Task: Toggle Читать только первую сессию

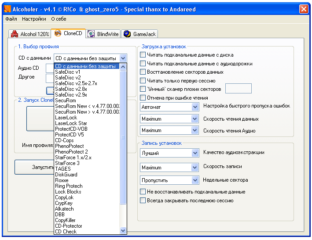Action: tap(143, 81)
